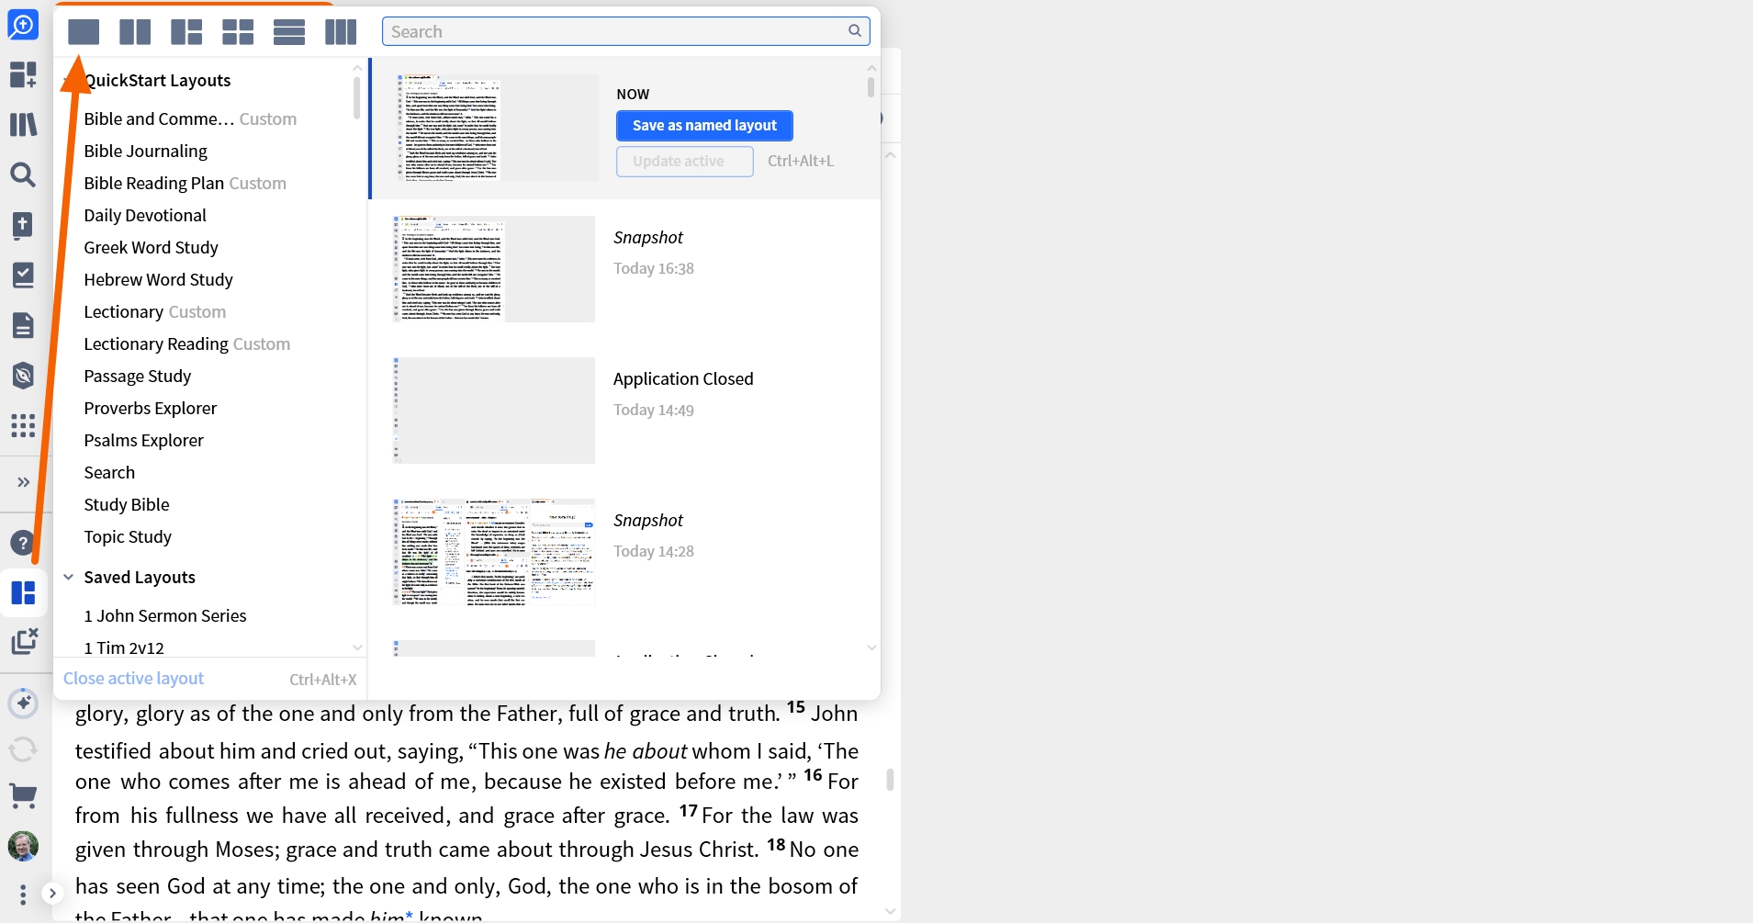Open the Topic Study layout
1753x923 pixels.
[x=128, y=536]
